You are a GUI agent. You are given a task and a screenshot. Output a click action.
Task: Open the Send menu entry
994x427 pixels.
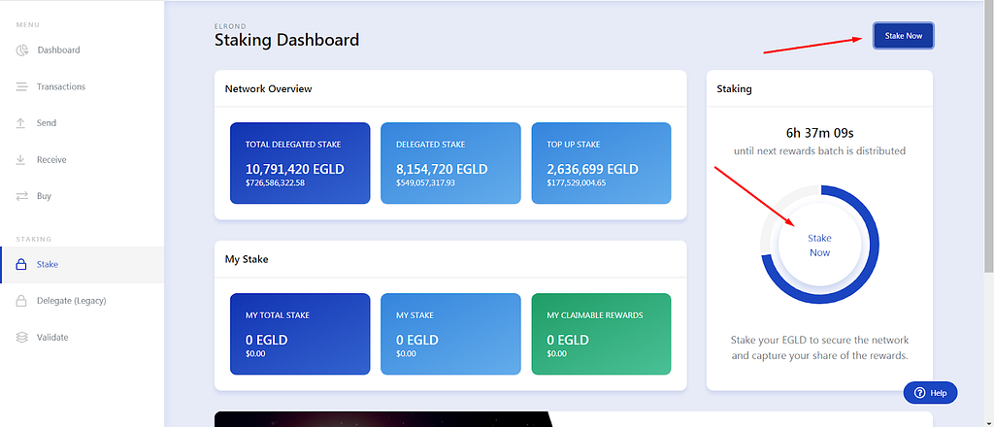(x=82, y=123)
